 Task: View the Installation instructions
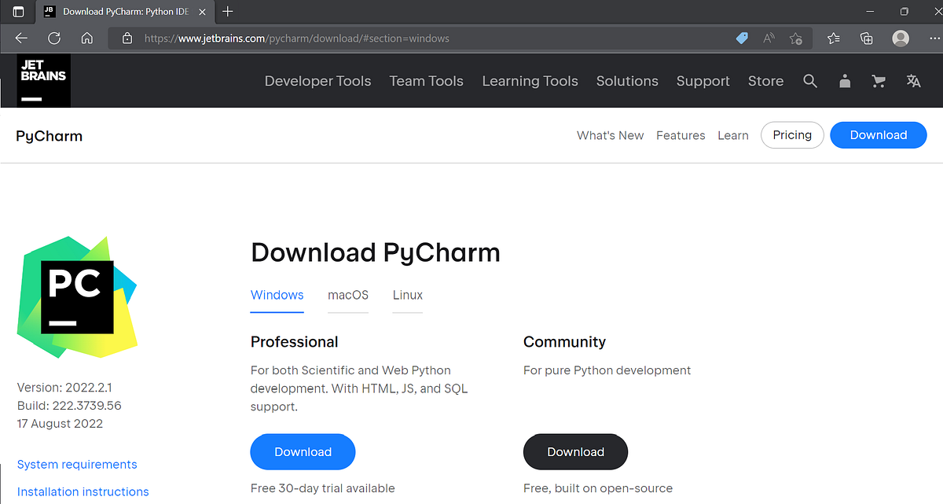pos(83,491)
